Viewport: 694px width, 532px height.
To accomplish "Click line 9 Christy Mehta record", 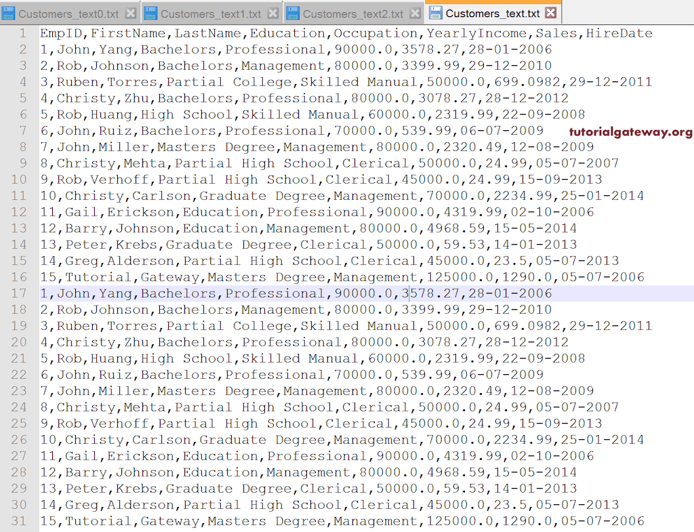I will (x=329, y=163).
